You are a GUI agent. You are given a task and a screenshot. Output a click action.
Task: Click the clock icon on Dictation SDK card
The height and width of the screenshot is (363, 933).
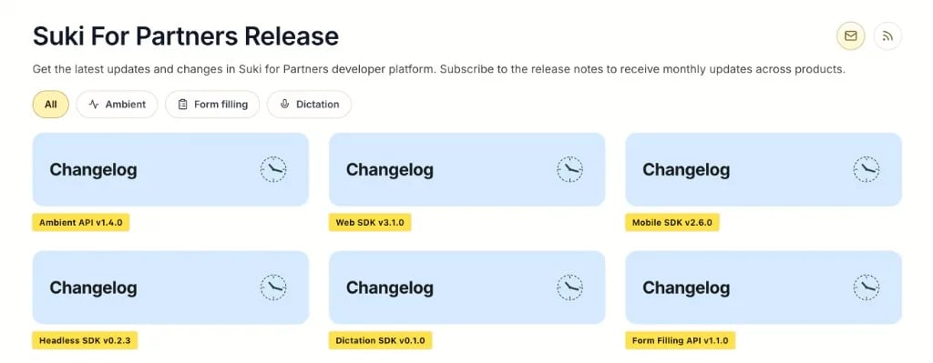click(569, 287)
